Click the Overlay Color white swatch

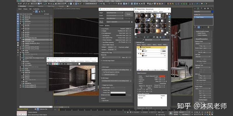(118, 93)
